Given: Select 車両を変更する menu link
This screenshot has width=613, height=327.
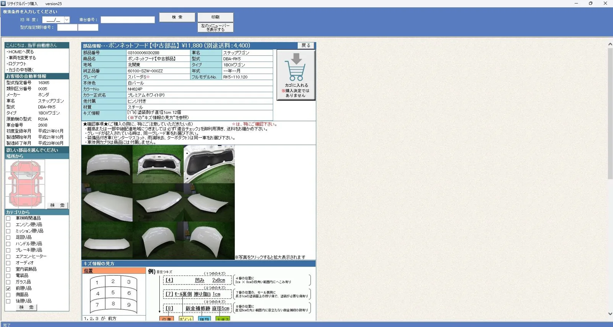Looking at the screenshot, I should [22, 58].
